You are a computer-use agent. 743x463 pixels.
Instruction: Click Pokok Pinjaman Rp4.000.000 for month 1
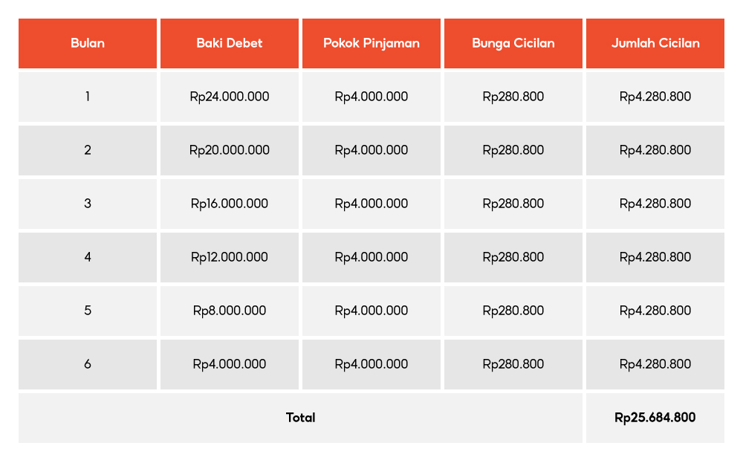(371, 97)
